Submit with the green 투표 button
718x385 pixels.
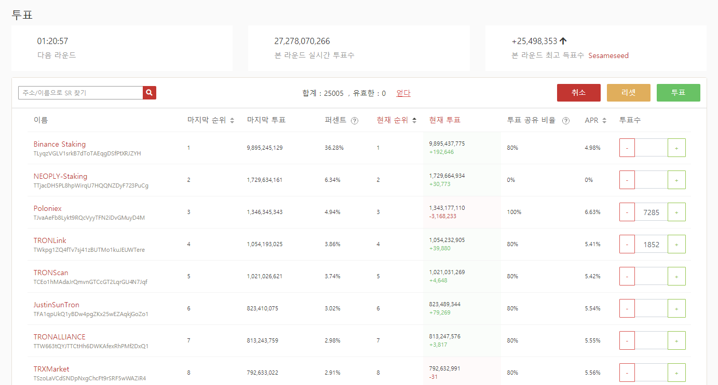click(x=678, y=93)
